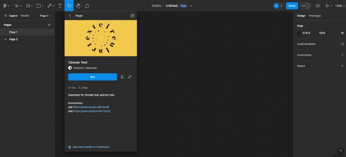346x157 pixels.
Task: Expand the shape tools dropdown arrow
Action: click(x=43, y=6)
